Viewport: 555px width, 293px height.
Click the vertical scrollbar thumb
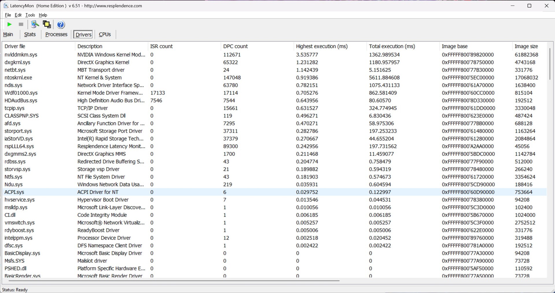point(550,63)
